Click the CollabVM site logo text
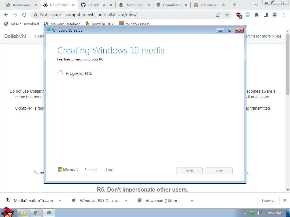 (15, 36)
